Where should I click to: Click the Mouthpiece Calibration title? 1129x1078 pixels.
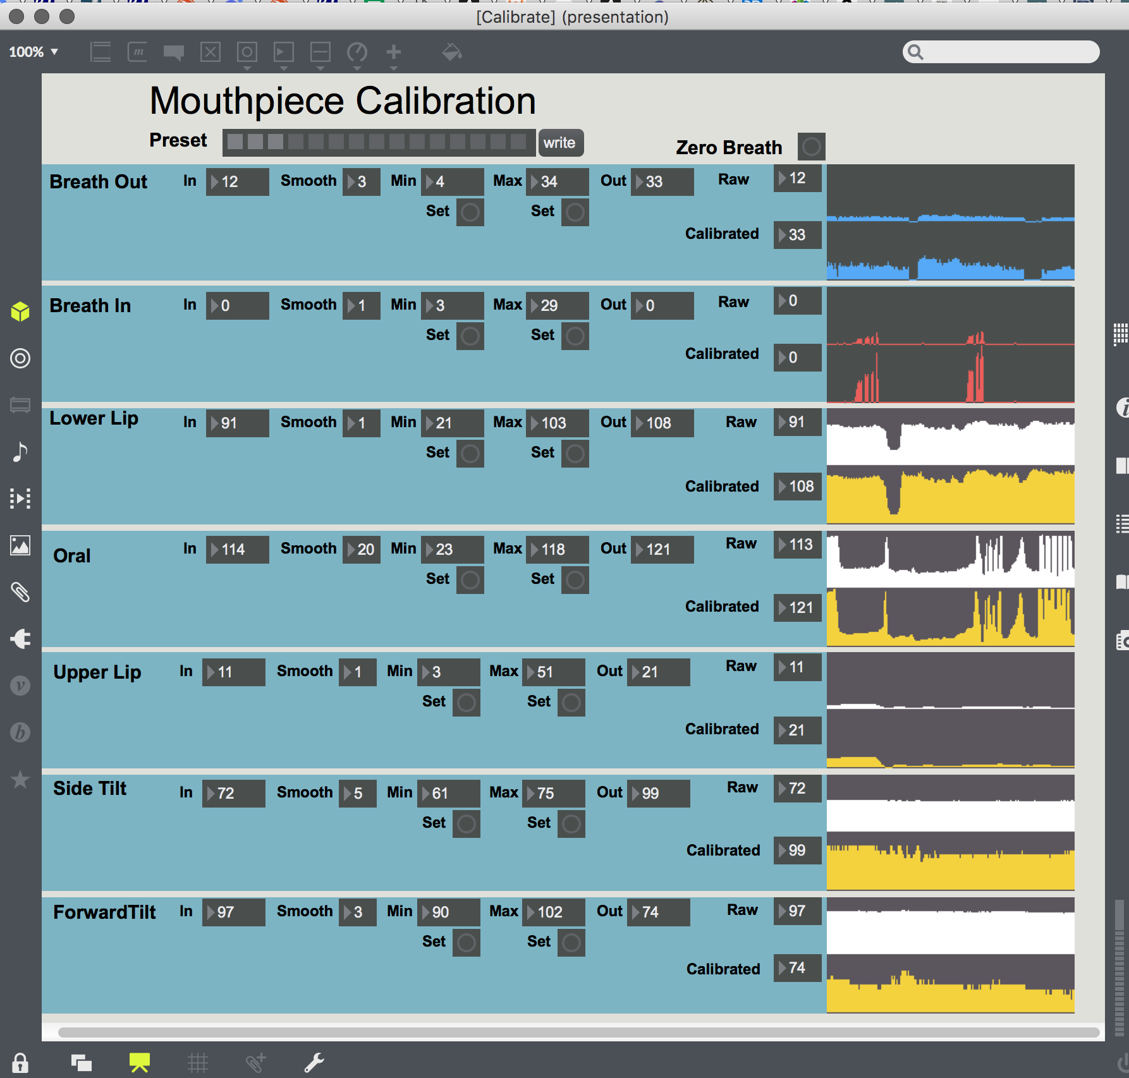pos(343,101)
